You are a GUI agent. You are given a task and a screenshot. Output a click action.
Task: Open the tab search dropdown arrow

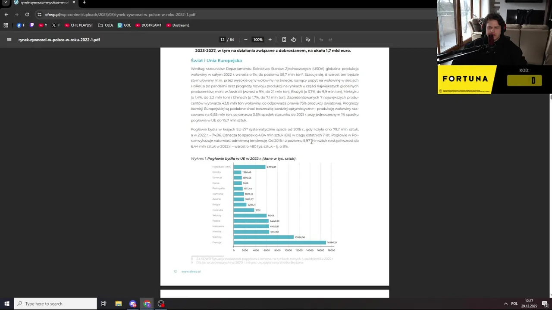point(6,3)
